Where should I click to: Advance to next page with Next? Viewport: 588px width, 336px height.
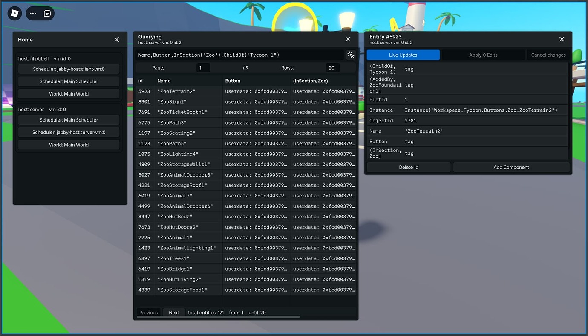[x=173, y=312]
